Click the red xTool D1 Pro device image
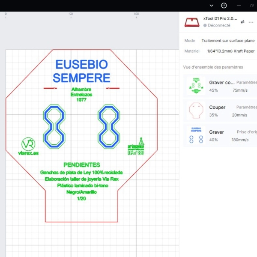Screen dimensions: 257x257 [x=192, y=22]
